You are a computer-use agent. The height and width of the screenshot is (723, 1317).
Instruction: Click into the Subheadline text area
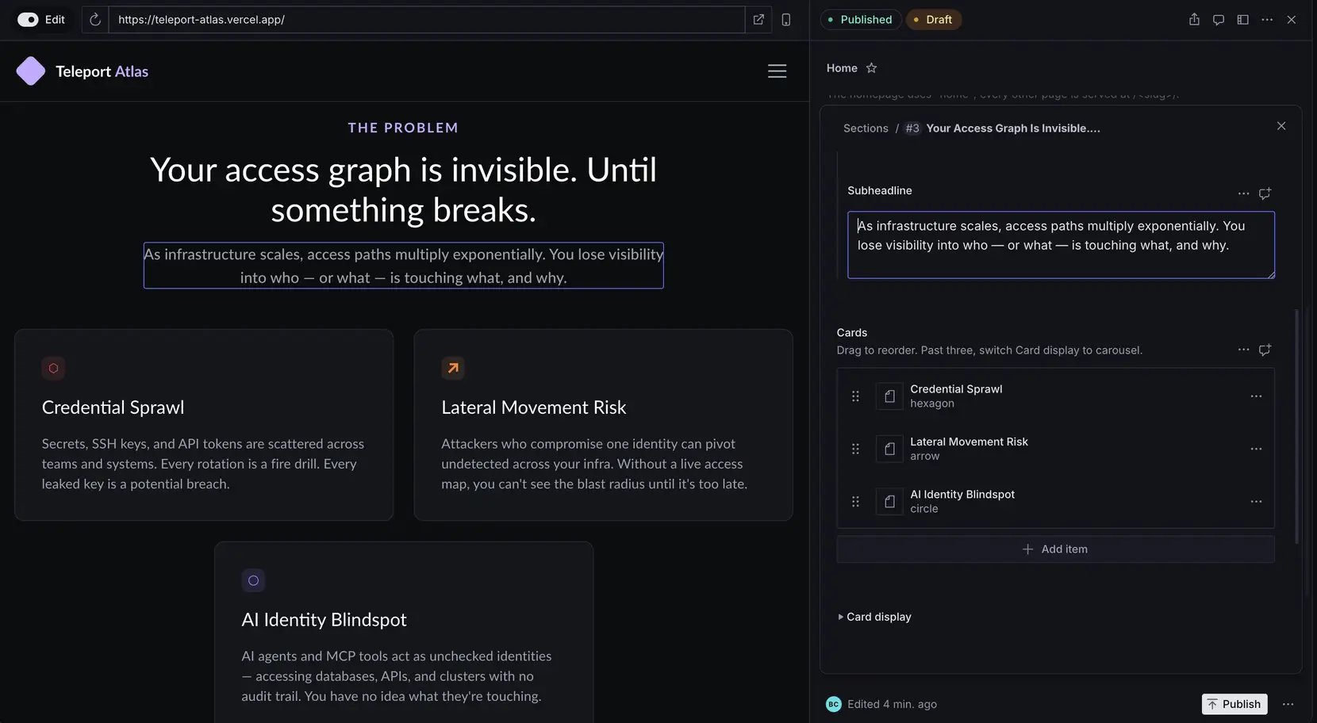pos(1061,245)
